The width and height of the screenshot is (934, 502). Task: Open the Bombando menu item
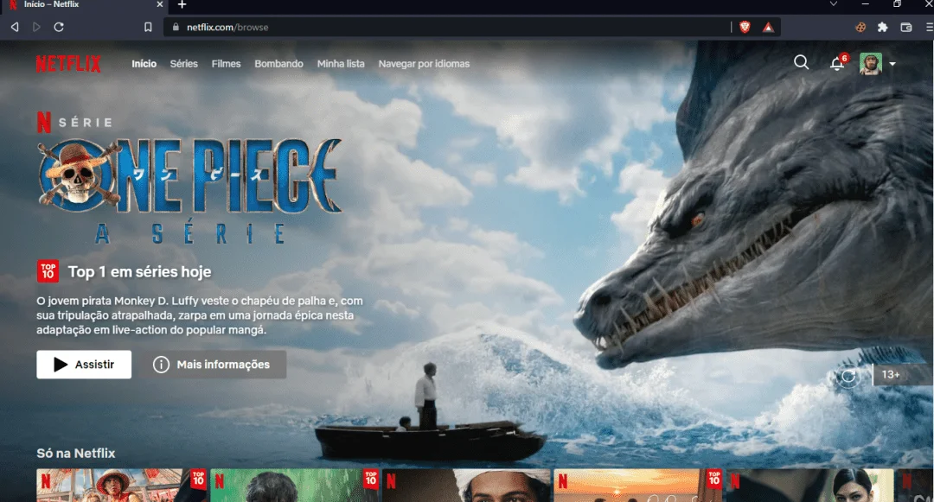[x=278, y=64]
